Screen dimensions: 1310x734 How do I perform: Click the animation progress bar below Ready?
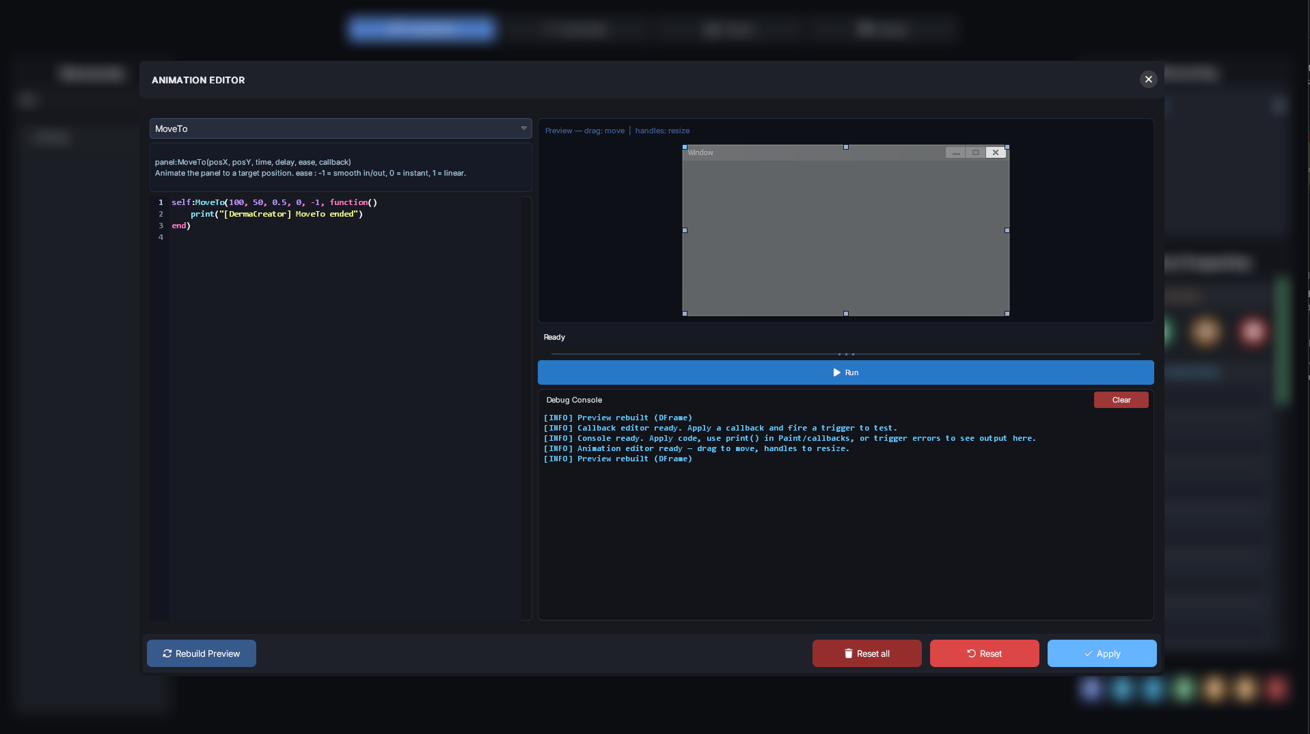point(846,354)
